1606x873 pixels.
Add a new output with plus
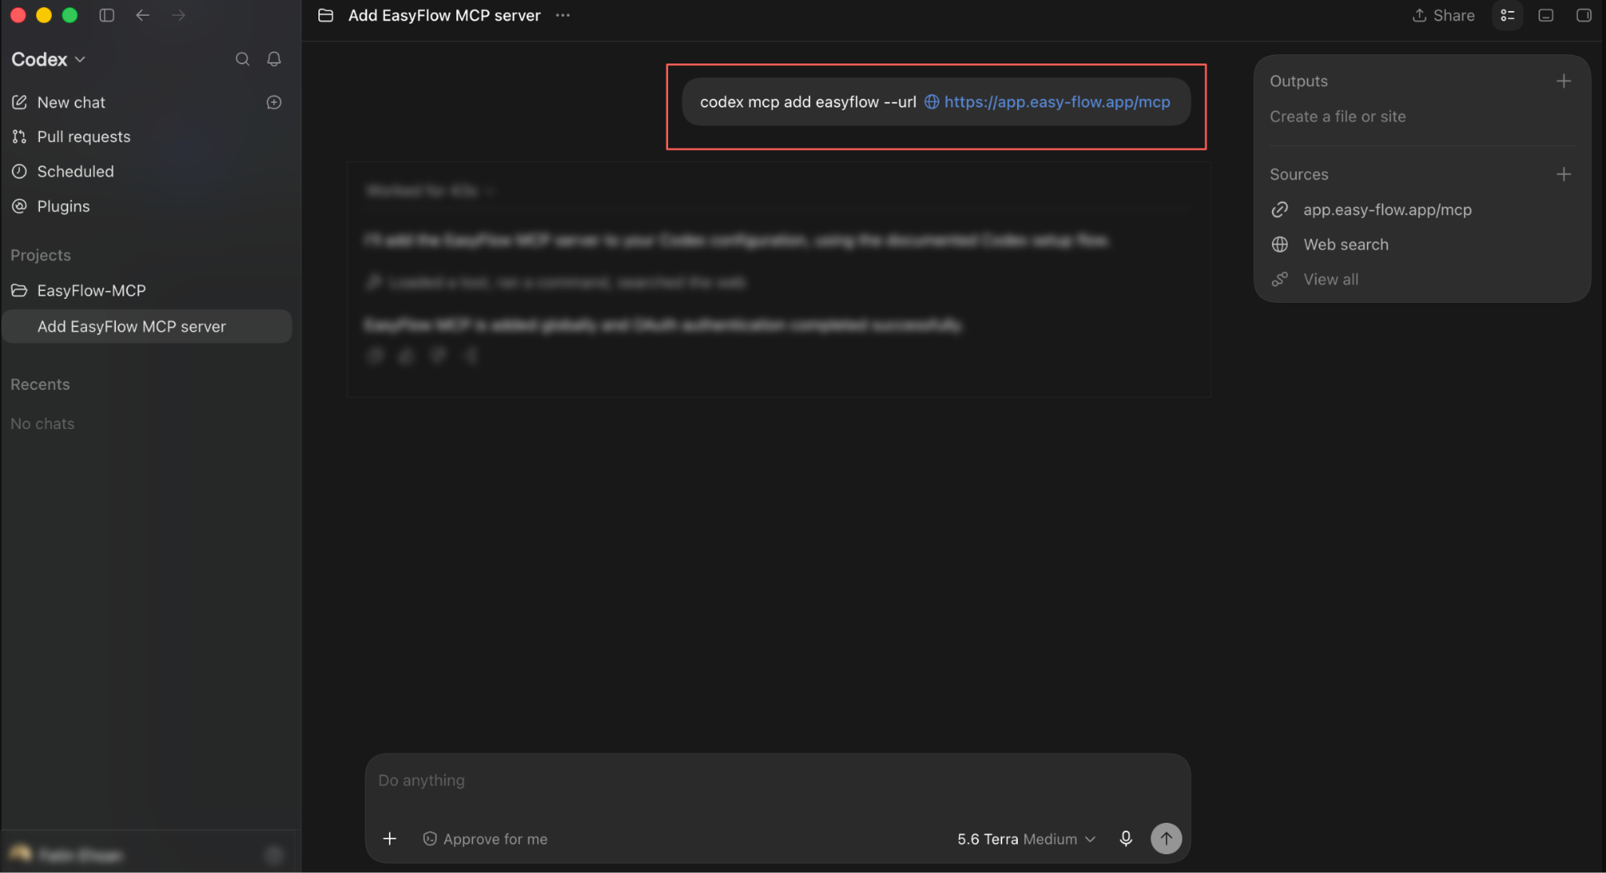pos(1563,81)
